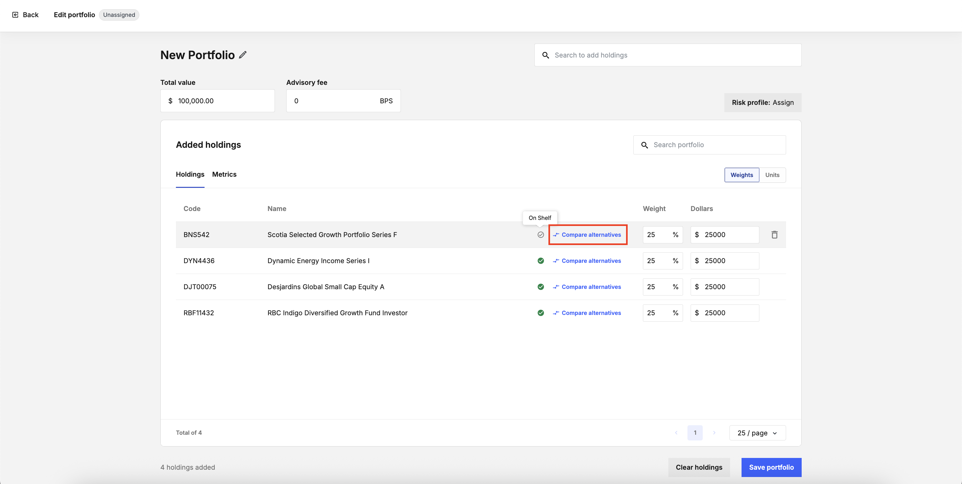Click the Back button label
962x484 pixels.
[31, 15]
